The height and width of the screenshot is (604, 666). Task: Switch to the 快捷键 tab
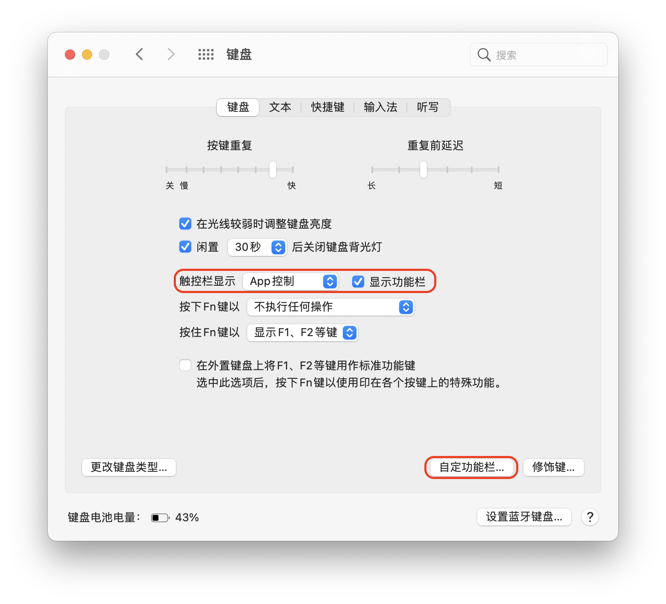tap(327, 107)
